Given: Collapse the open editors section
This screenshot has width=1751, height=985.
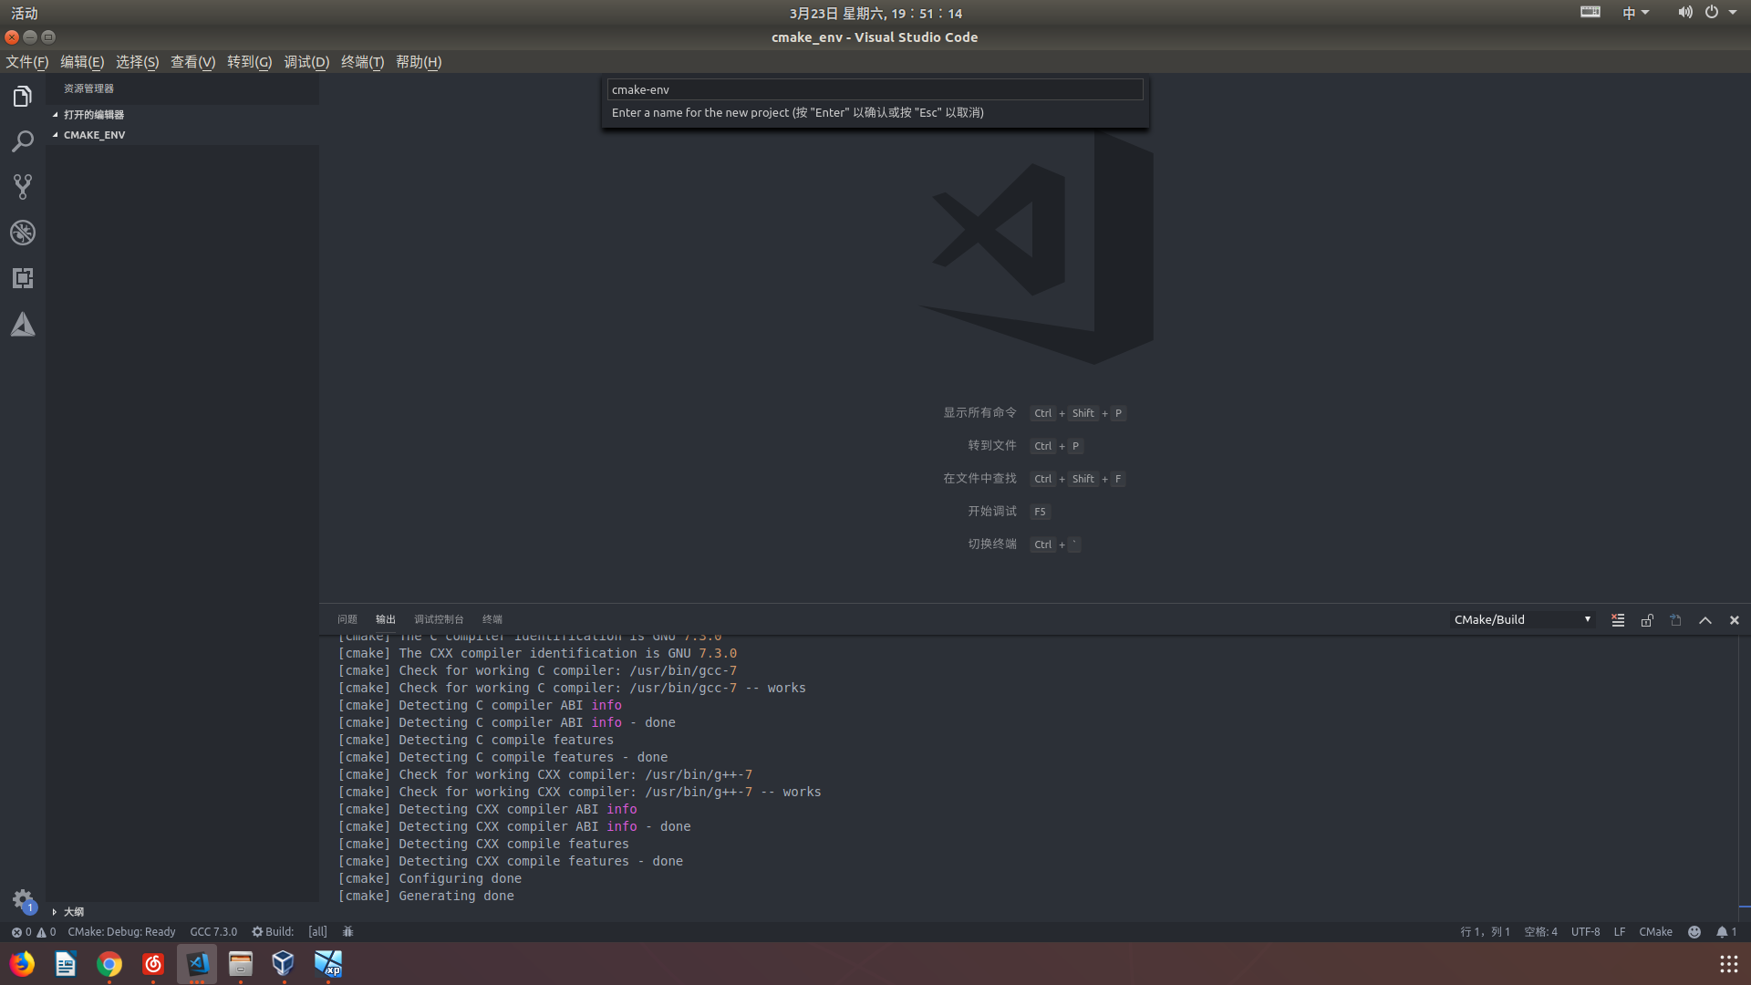Looking at the screenshot, I should [94, 115].
